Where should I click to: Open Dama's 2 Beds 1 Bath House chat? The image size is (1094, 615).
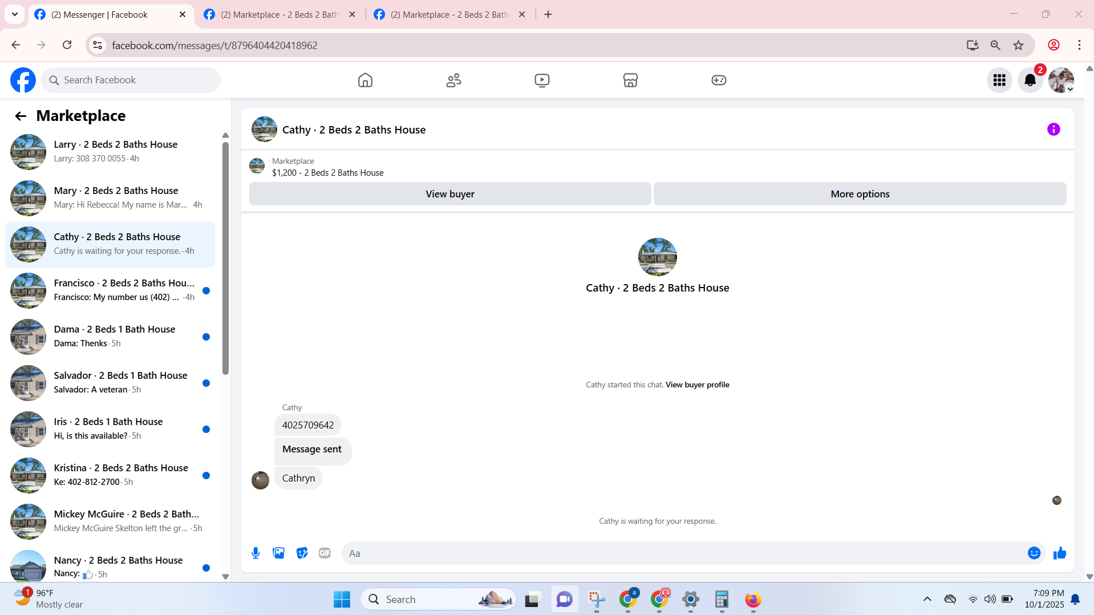(x=110, y=337)
